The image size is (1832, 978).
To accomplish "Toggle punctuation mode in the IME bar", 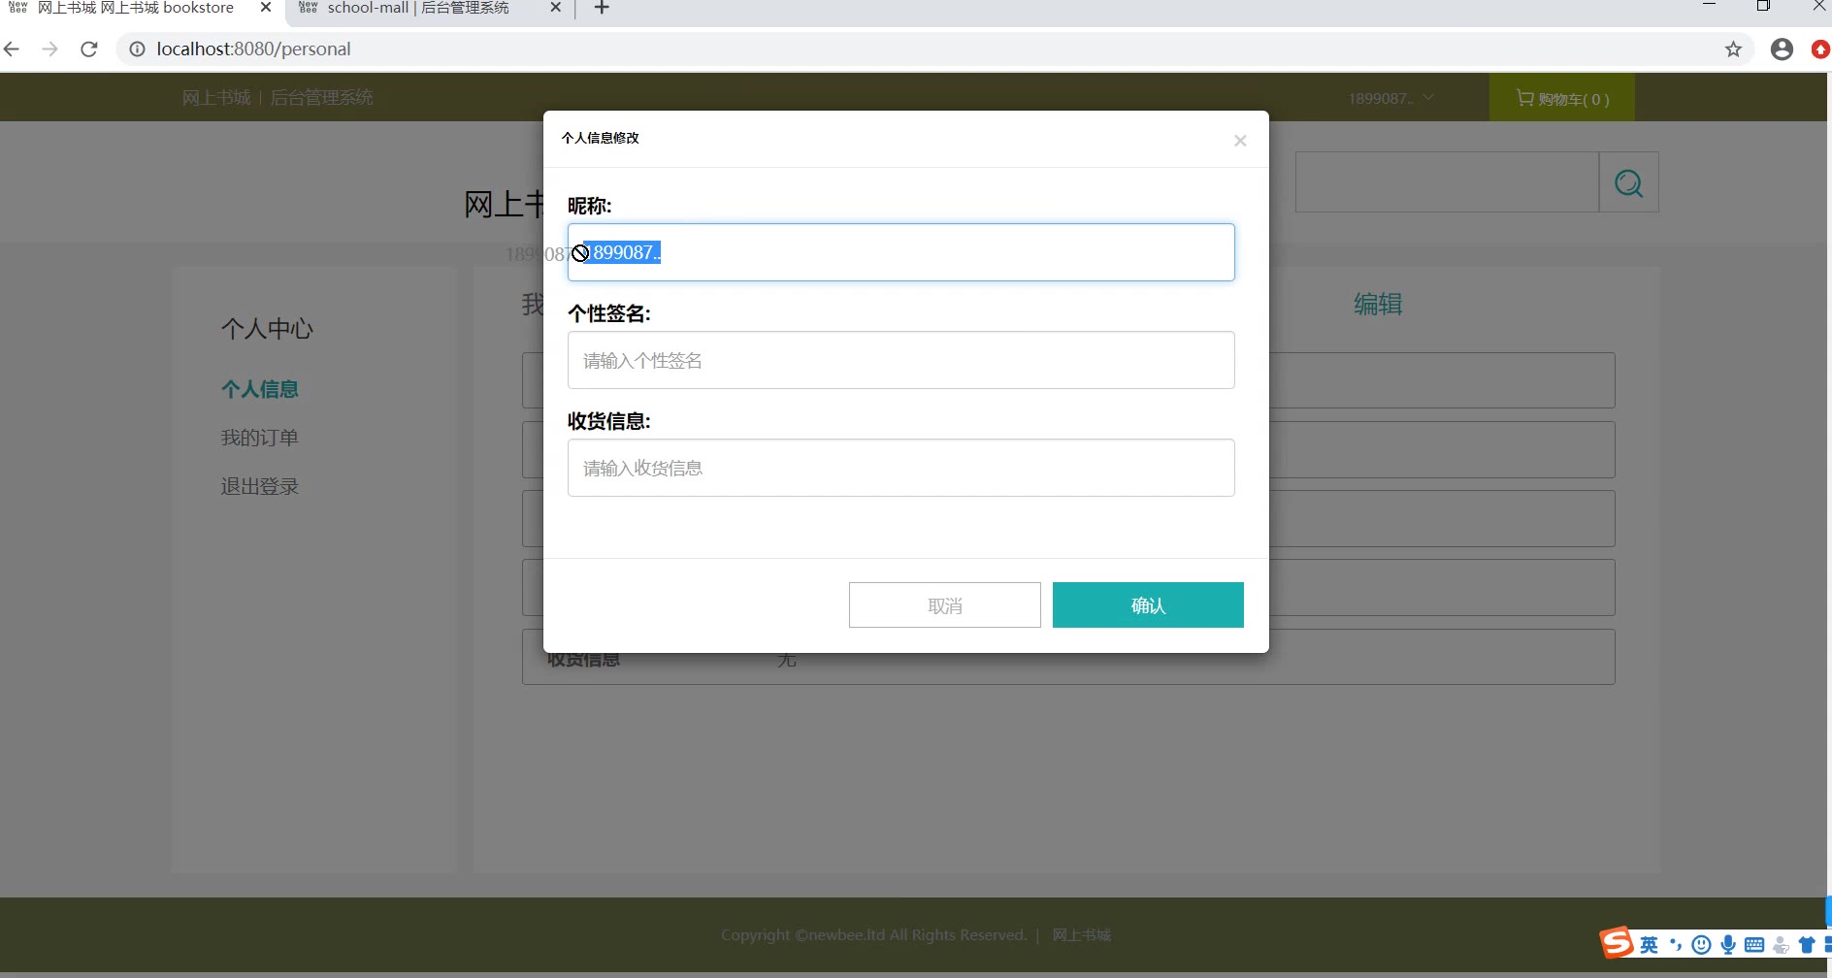I will click(x=1676, y=945).
